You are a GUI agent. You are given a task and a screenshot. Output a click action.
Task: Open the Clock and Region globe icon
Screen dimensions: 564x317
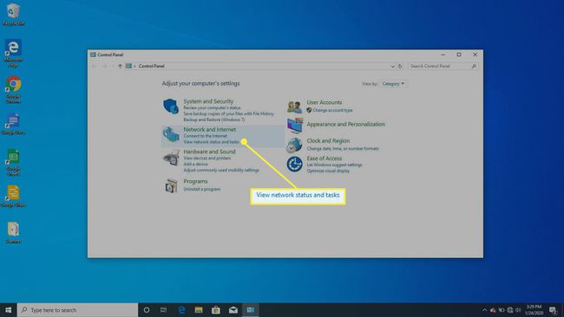point(295,145)
